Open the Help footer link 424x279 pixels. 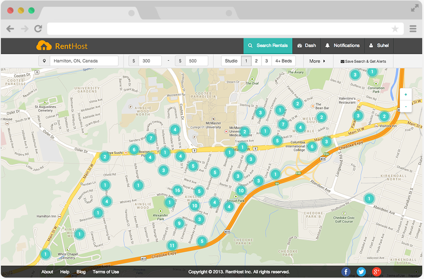click(65, 272)
